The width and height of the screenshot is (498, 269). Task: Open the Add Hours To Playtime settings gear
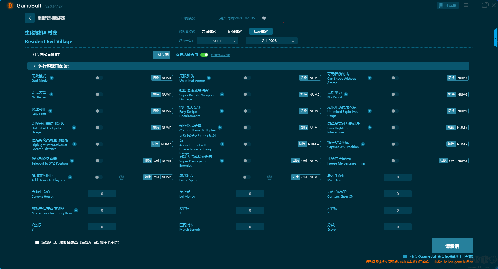122,177
